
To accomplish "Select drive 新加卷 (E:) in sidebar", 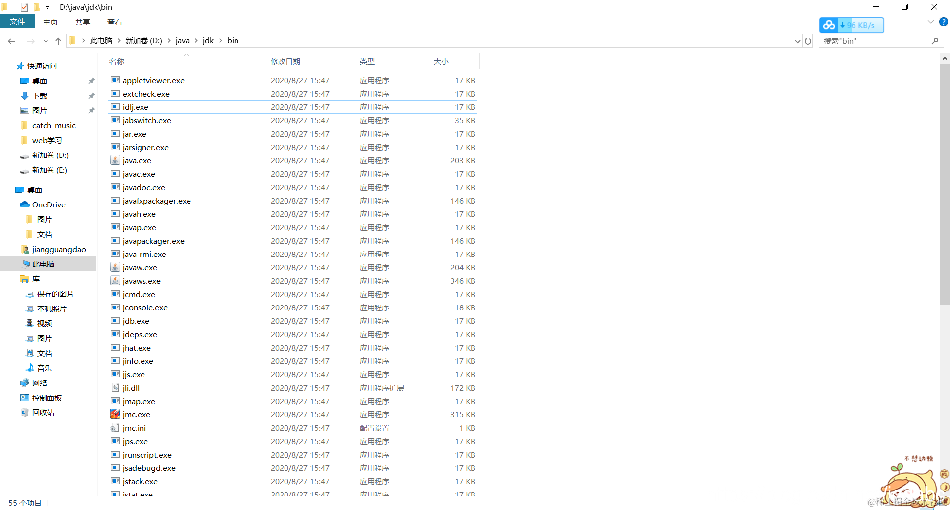I will (44, 170).
